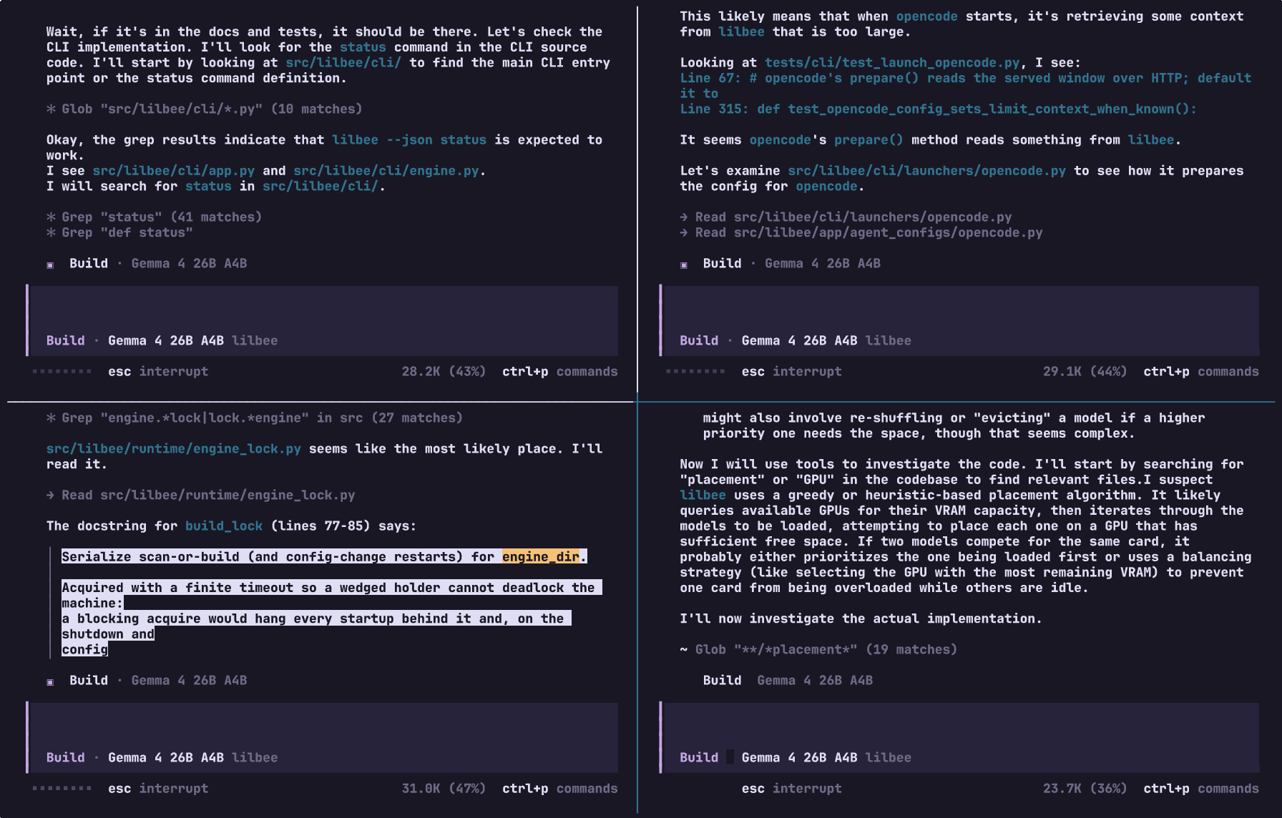
Task: Click the build_lock function name
Action: point(224,526)
